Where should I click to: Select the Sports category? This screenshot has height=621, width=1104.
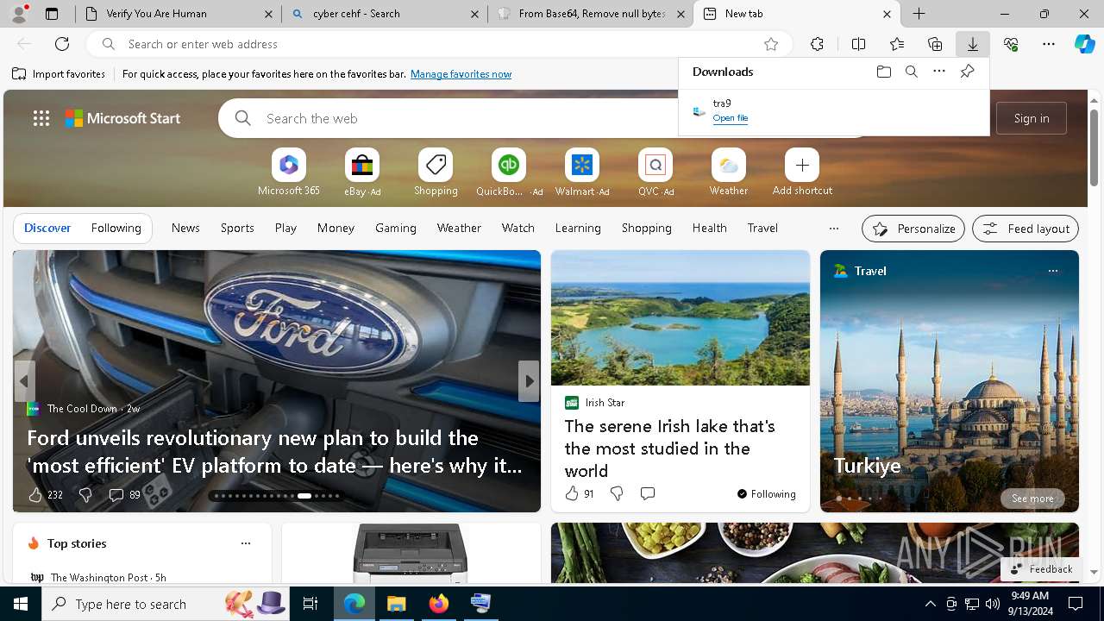[x=237, y=228]
